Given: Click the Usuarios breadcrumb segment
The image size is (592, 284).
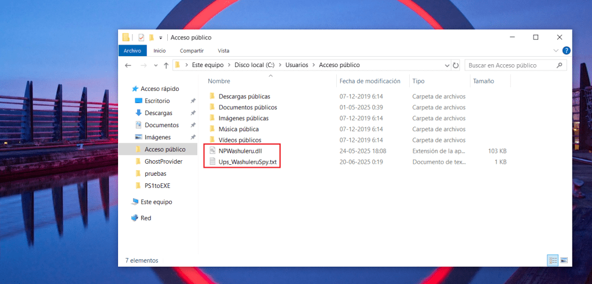Looking at the screenshot, I should click(297, 65).
